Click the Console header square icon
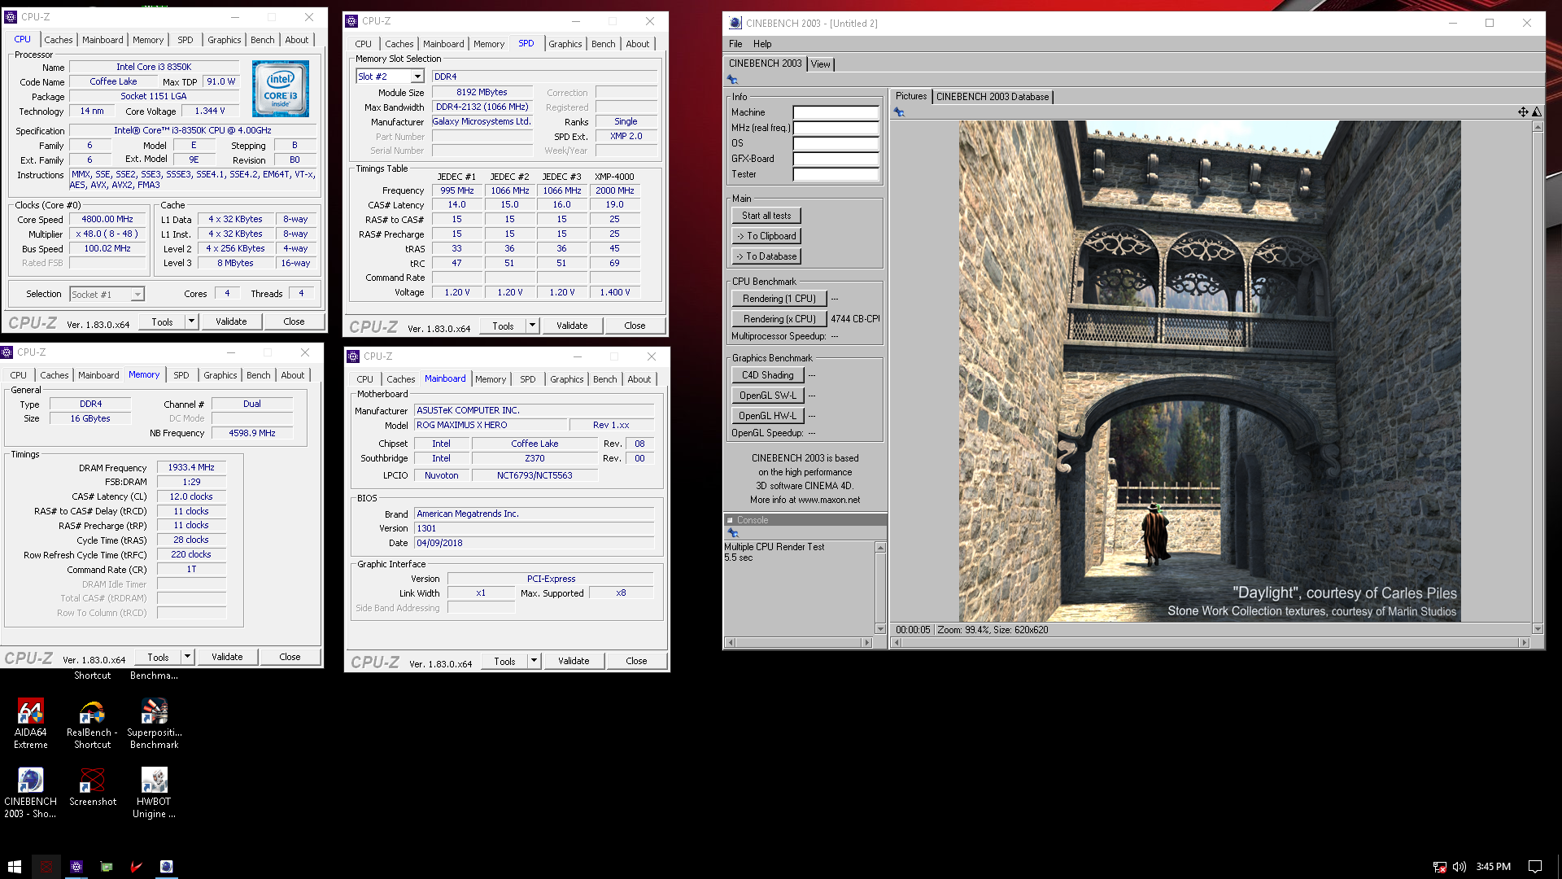The height and width of the screenshot is (879, 1562). pyautogui.click(x=730, y=520)
